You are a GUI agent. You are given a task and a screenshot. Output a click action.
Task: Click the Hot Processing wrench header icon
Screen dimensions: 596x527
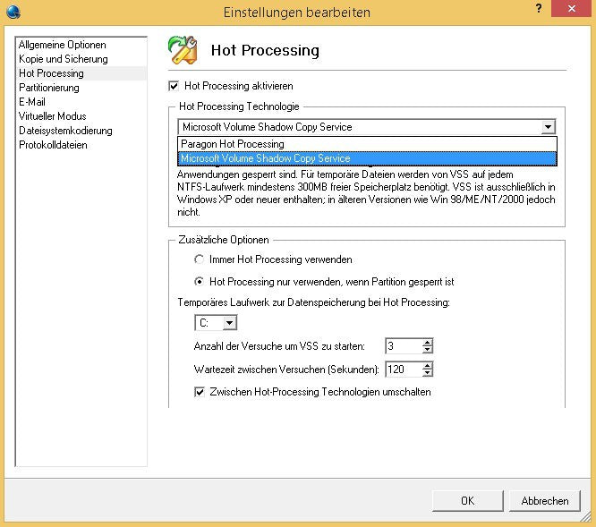coord(183,50)
